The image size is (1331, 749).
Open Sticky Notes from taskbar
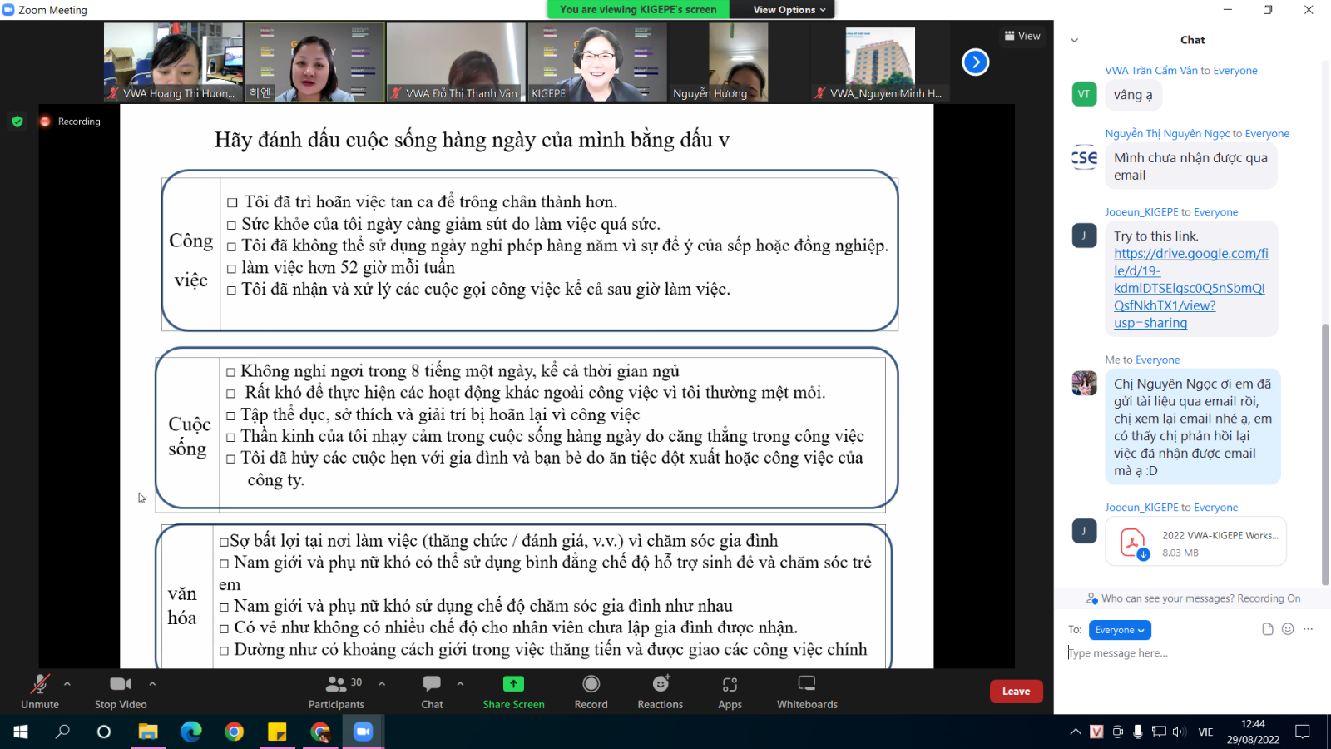(x=277, y=732)
